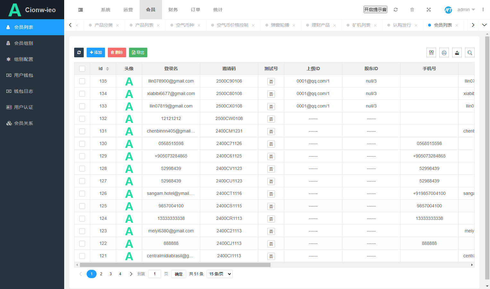Select the row checkbox for id 130
Screen dimensions: 490x289
[82, 144]
